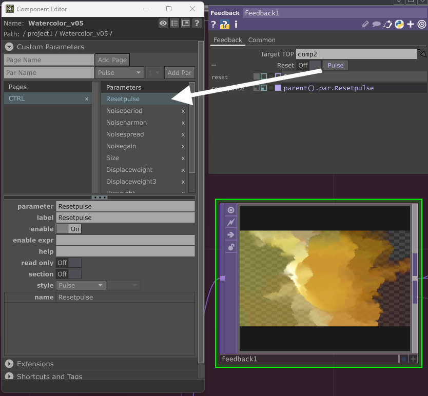Click the Parameters list scrollbar
The height and width of the screenshot is (396, 428).
click(x=192, y=127)
